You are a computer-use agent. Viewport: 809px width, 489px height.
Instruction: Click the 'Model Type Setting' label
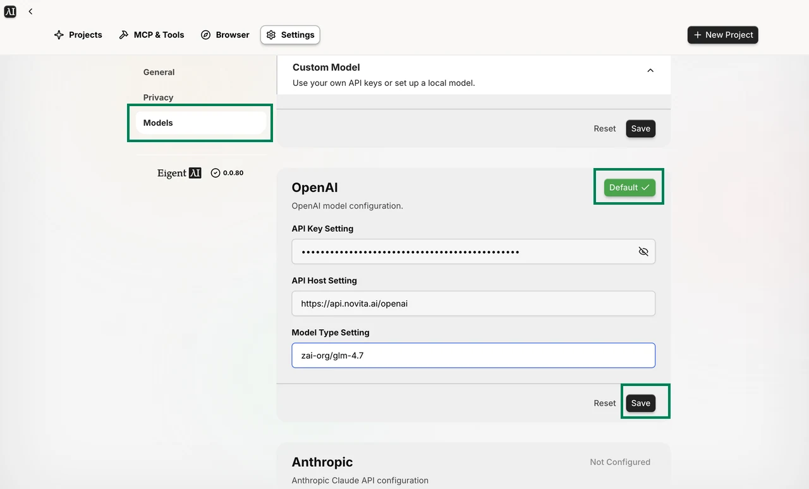tap(331, 332)
